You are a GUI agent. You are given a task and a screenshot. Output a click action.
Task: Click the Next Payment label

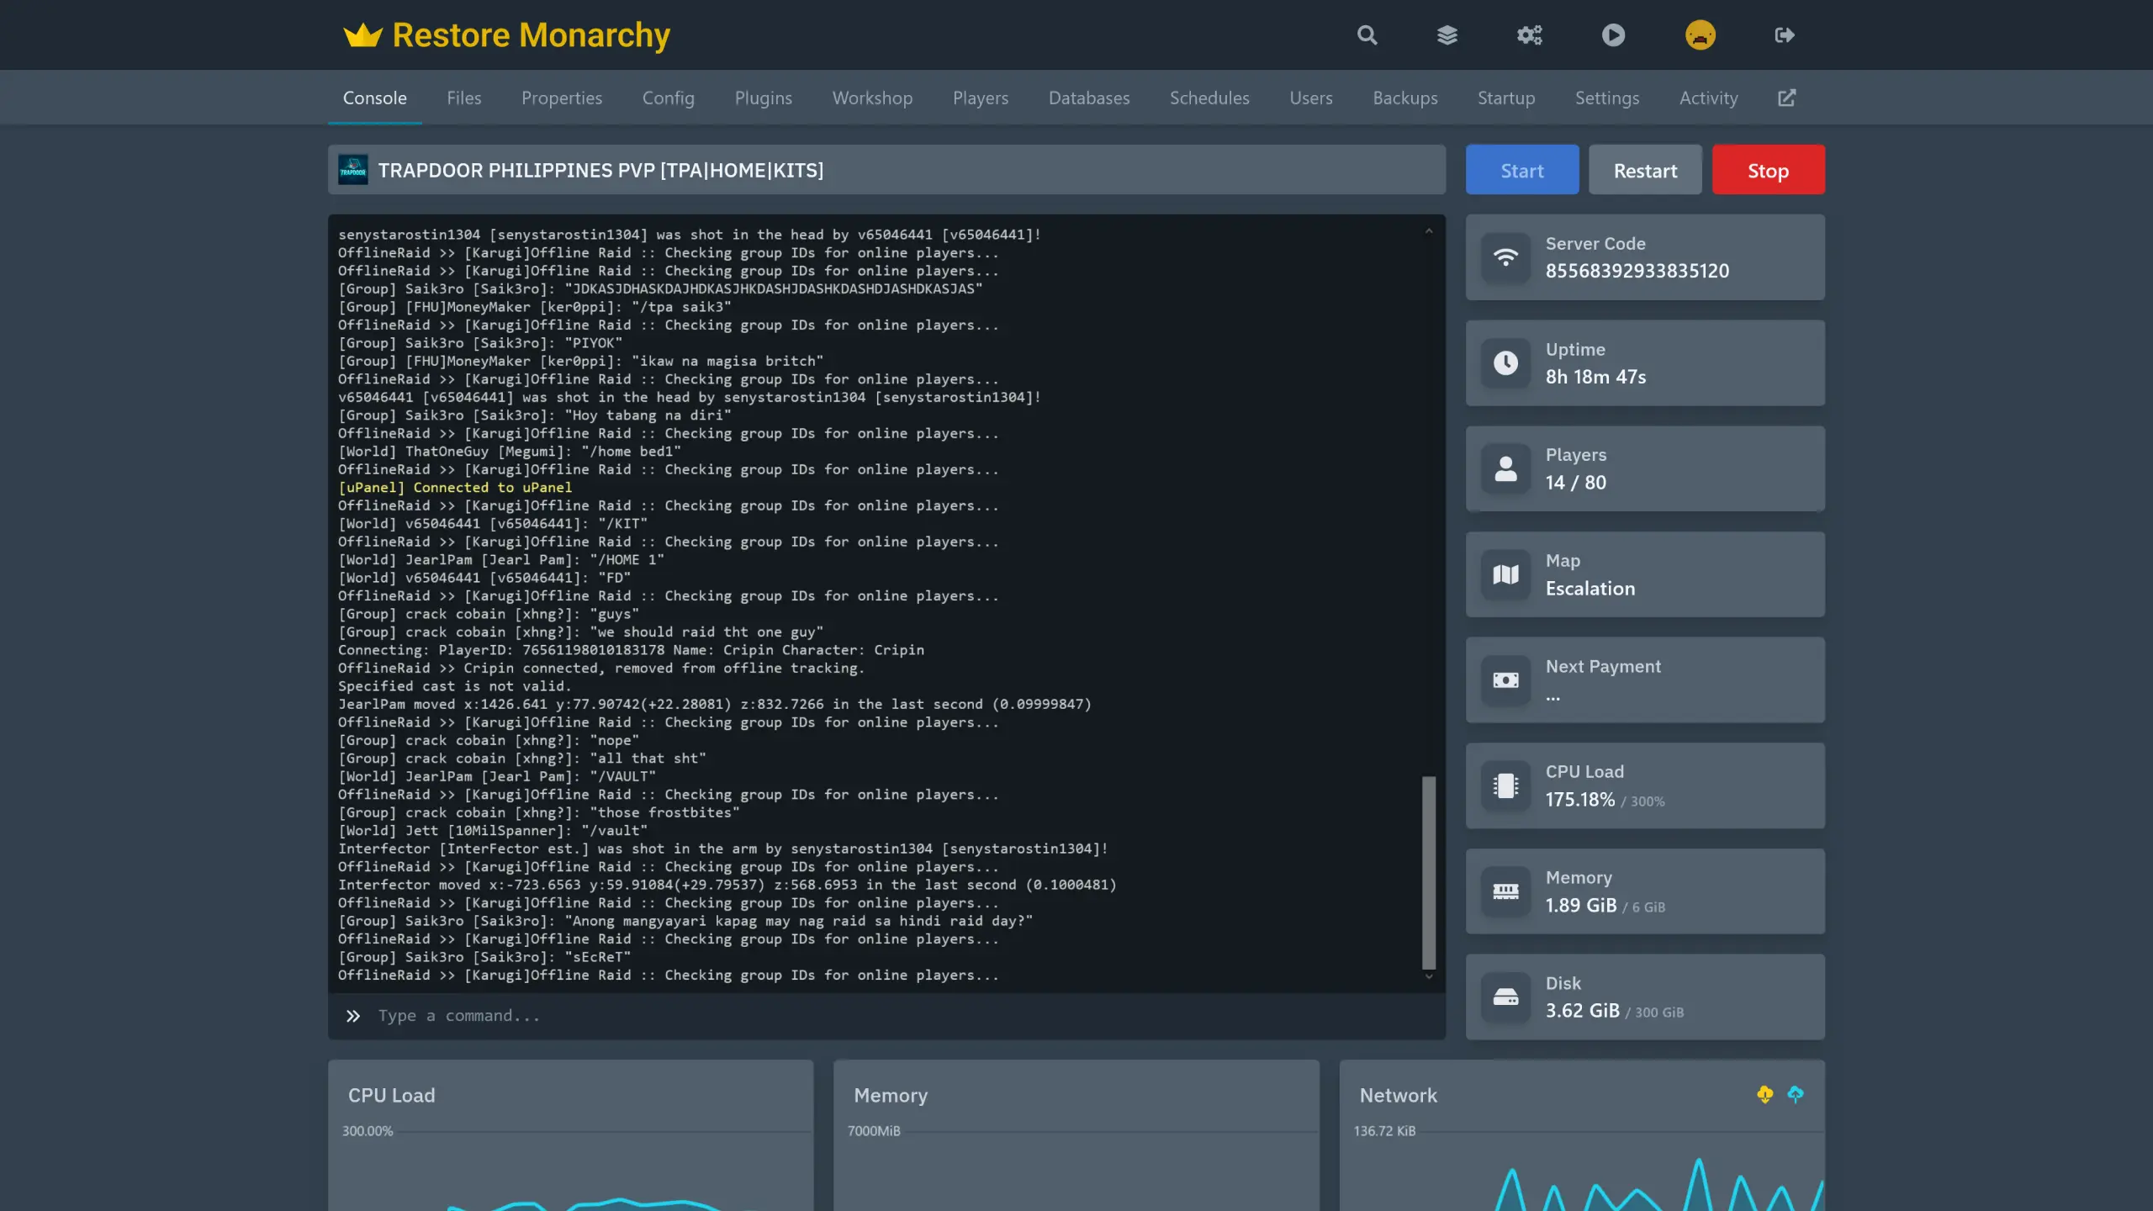1602,666
